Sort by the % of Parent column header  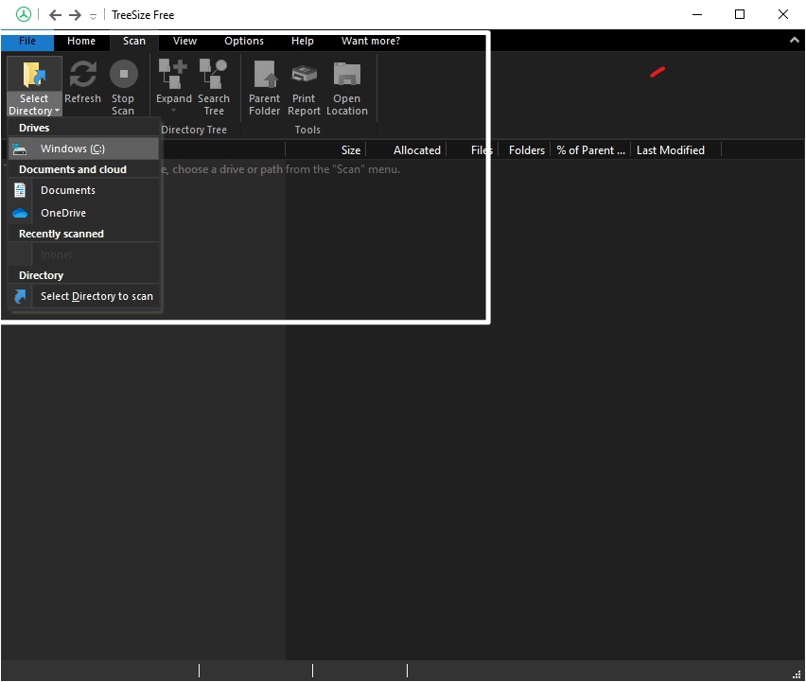(x=590, y=150)
